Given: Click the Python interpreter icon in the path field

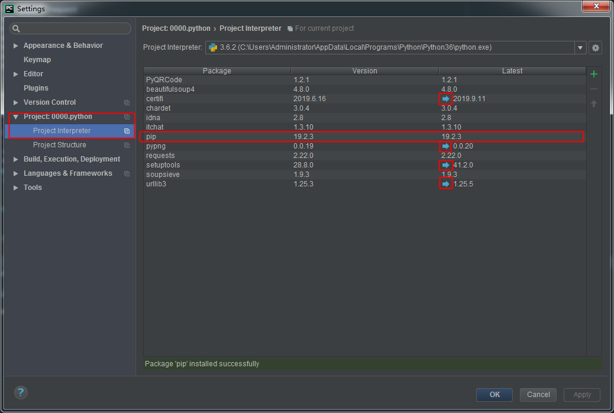Looking at the screenshot, I should coord(212,48).
